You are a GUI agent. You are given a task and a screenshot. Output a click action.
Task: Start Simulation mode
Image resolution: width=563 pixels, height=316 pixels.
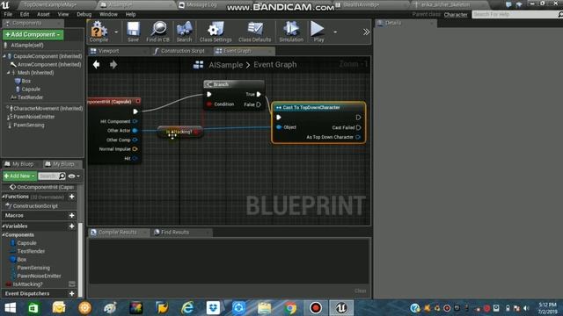(x=291, y=32)
